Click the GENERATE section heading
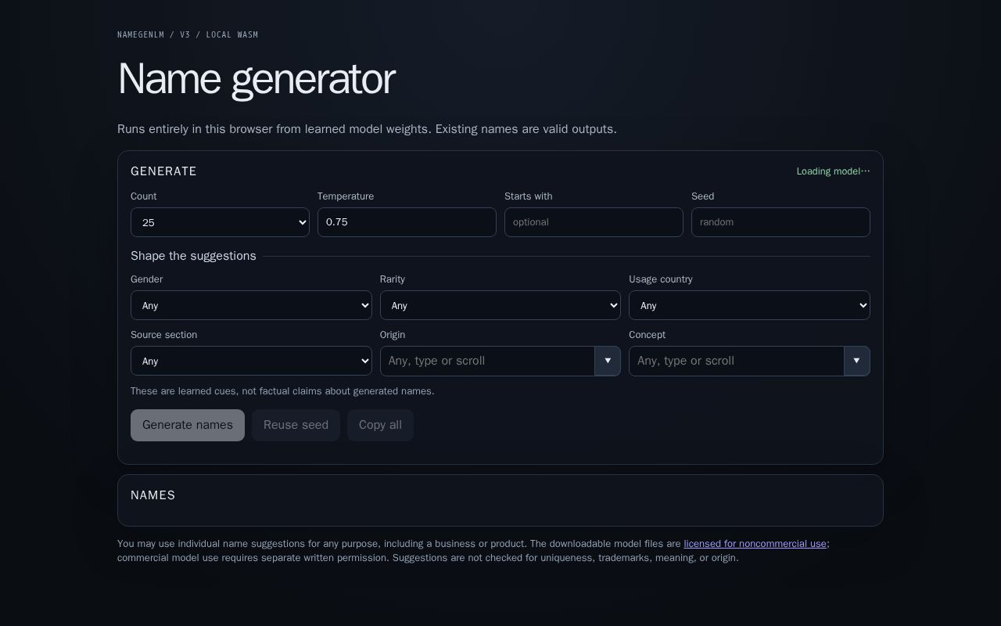The image size is (1001, 626). tap(163, 171)
